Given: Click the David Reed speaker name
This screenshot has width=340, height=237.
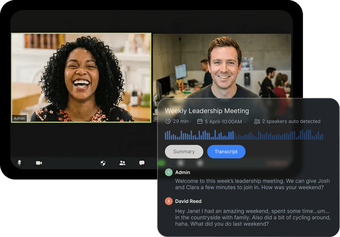Looking at the screenshot, I should (188, 201).
